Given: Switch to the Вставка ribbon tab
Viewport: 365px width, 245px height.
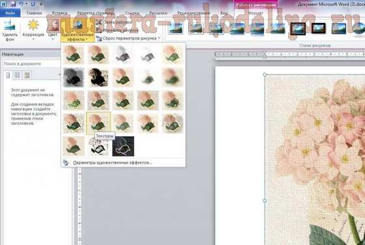Looking at the screenshot, I should [59, 13].
